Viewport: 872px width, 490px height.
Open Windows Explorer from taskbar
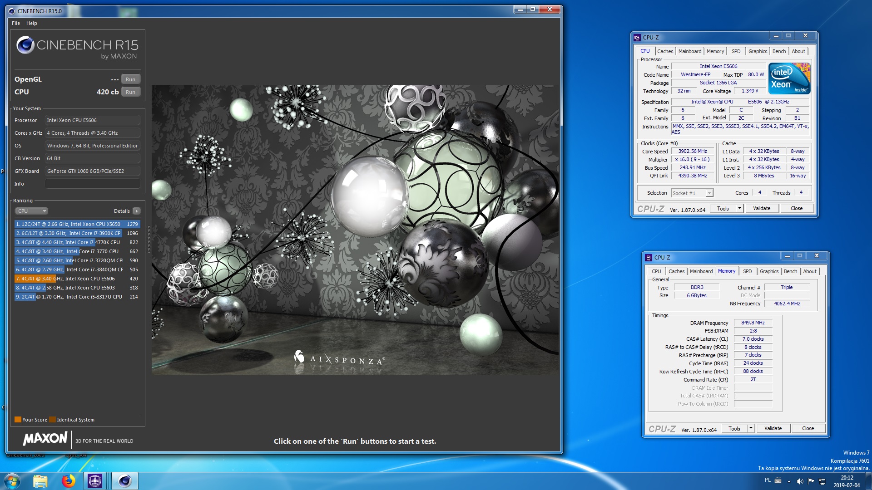pos(40,481)
